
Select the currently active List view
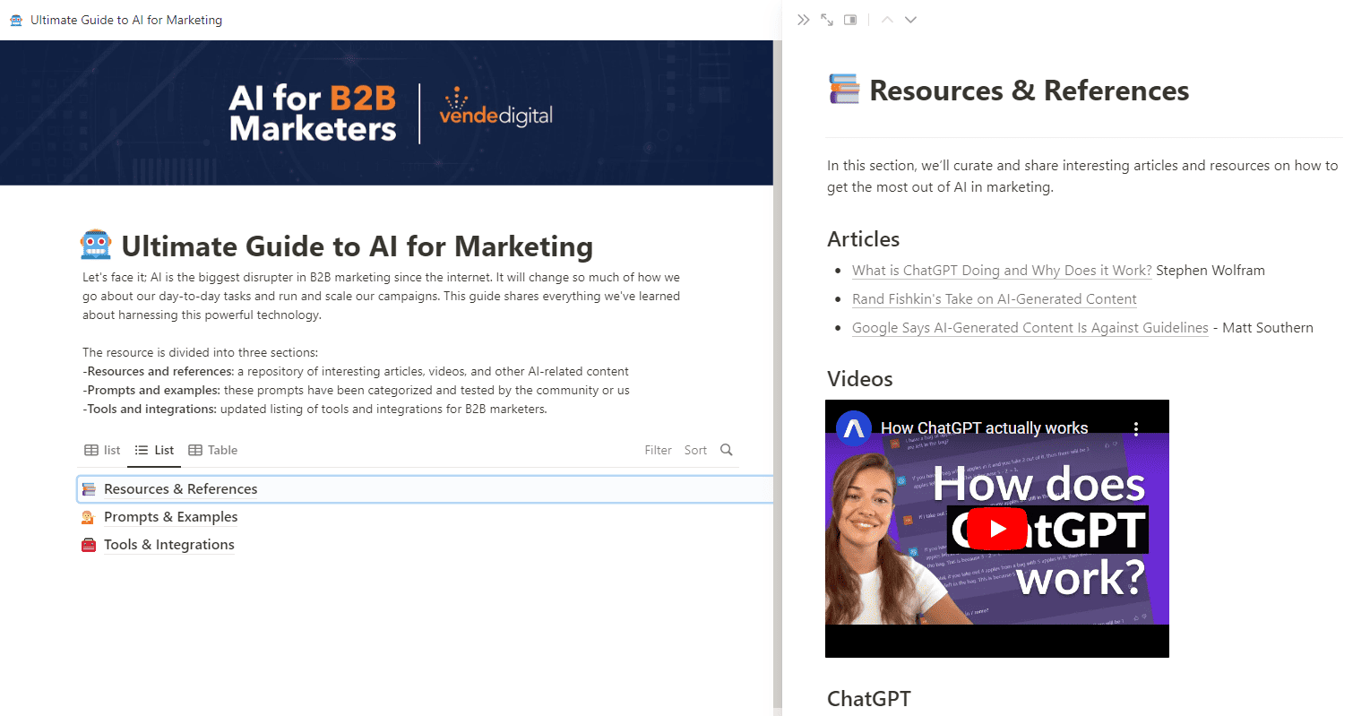coord(154,450)
